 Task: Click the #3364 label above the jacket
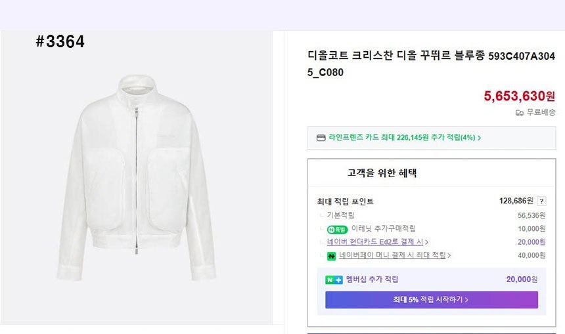(60, 41)
